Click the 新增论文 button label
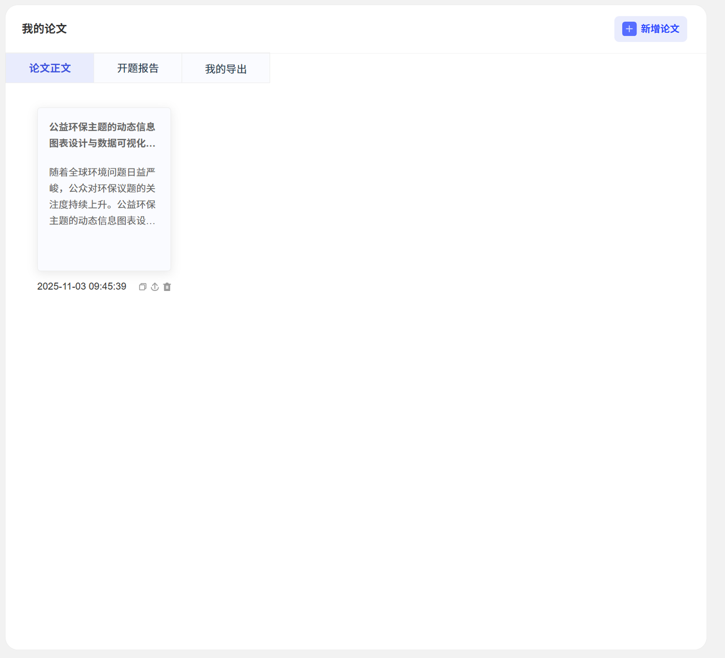Viewport: 725px width, 658px height. (660, 29)
